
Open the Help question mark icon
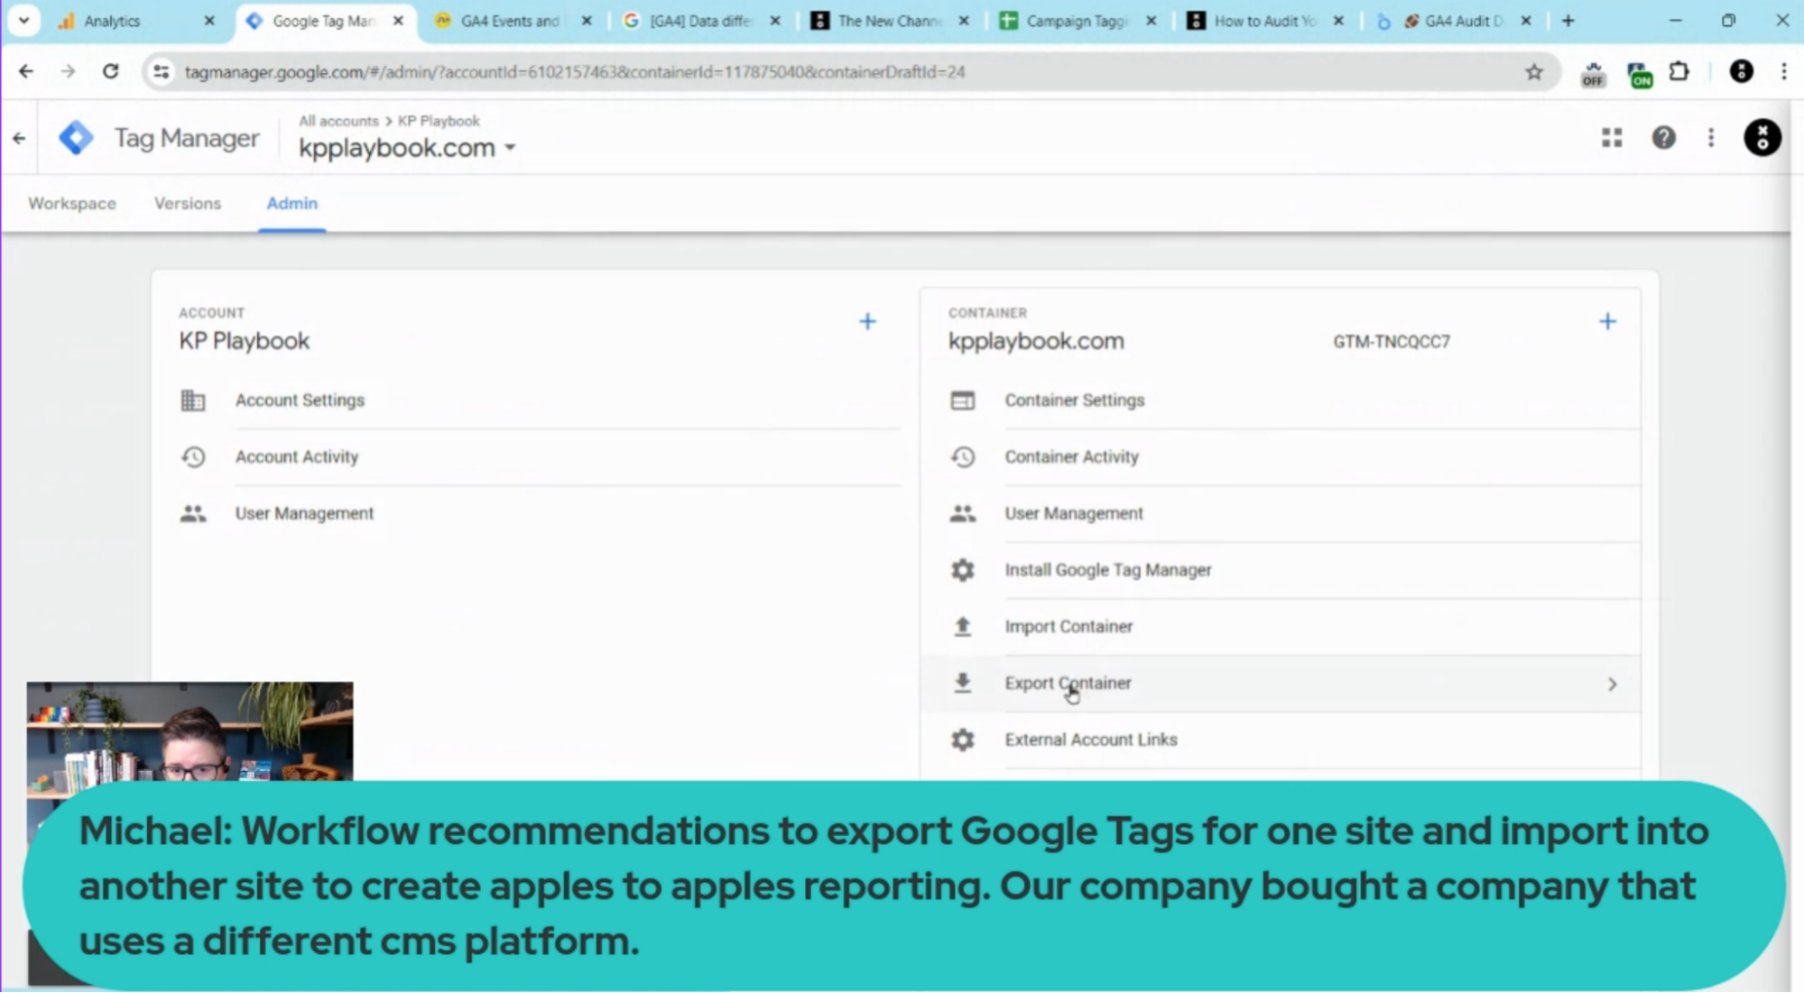(x=1663, y=137)
